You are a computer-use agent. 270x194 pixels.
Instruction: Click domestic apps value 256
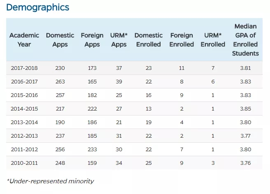[x=60, y=149]
